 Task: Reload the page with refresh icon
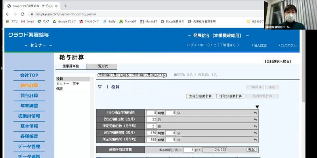click(23, 14)
